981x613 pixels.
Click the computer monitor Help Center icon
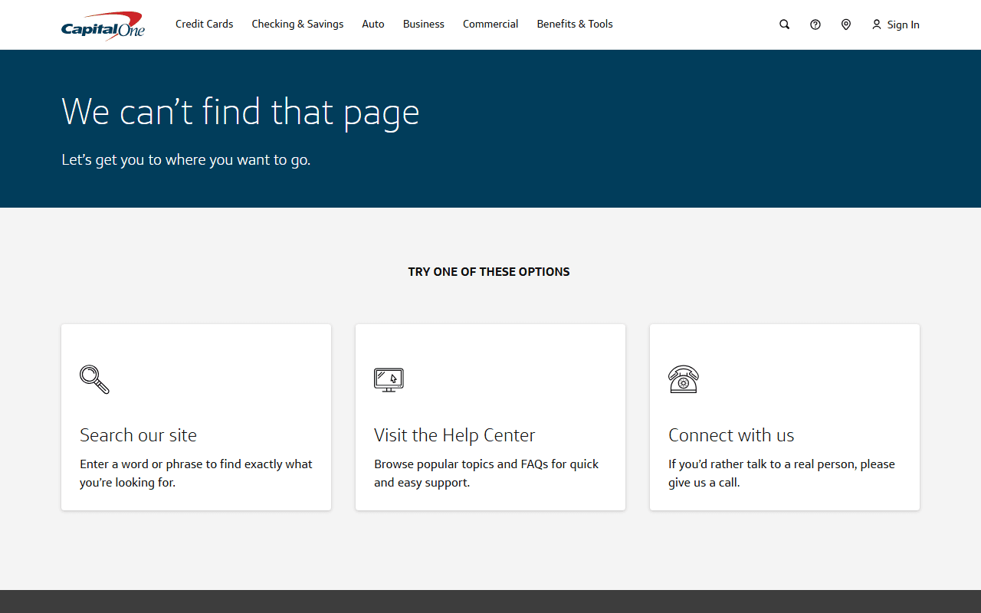(x=389, y=380)
